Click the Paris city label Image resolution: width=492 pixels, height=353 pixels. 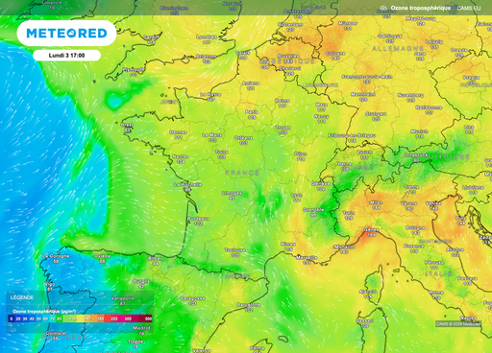point(252,112)
